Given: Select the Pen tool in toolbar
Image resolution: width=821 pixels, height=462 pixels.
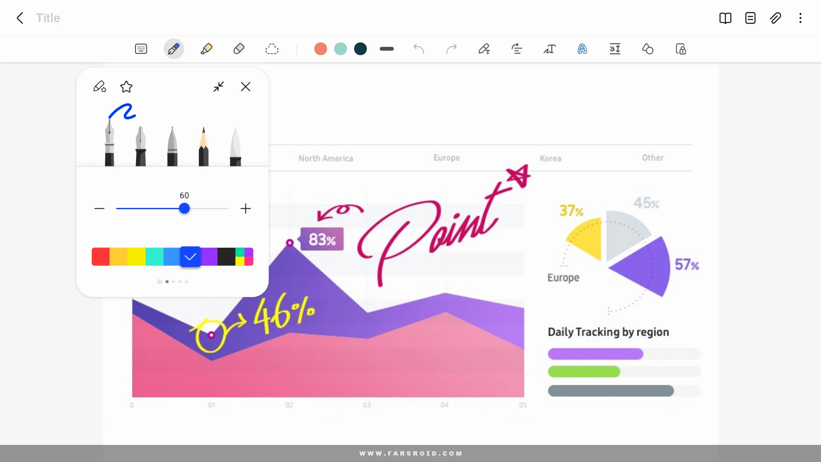Looking at the screenshot, I should tap(174, 49).
